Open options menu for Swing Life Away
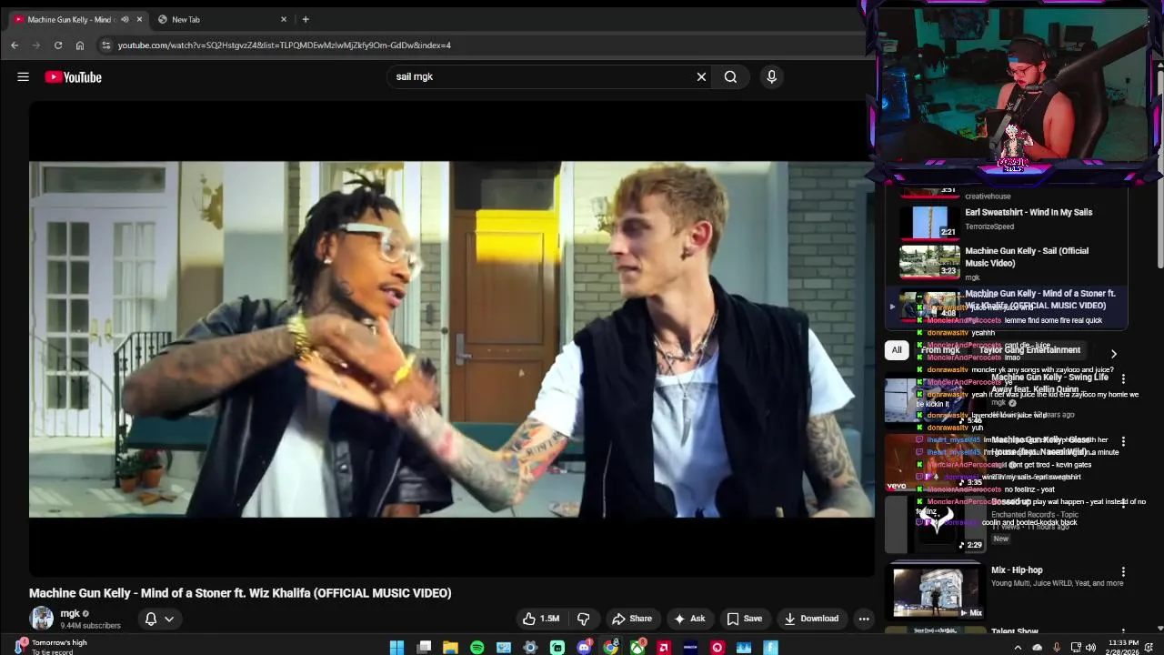This screenshot has width=1164, height=655. click(1123, 378)
